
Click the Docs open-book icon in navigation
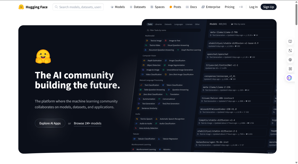[187, 7]
